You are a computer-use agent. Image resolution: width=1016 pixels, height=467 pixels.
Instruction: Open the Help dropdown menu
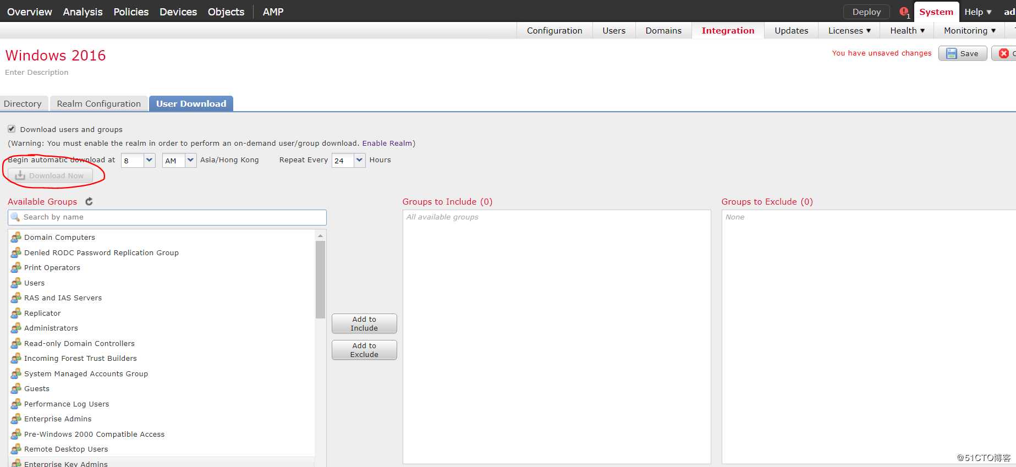978,12
